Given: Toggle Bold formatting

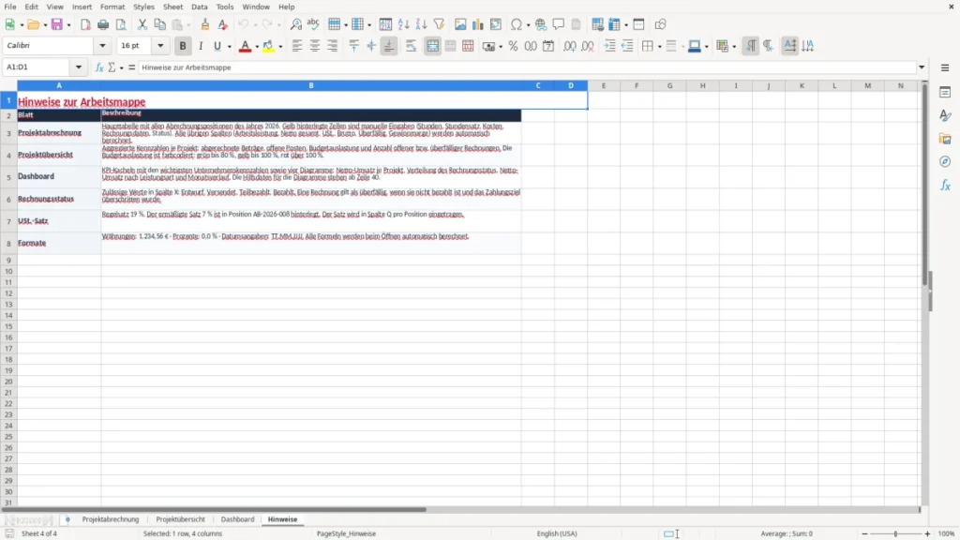Looking at the screenshot, I should [x=183, y=46].
